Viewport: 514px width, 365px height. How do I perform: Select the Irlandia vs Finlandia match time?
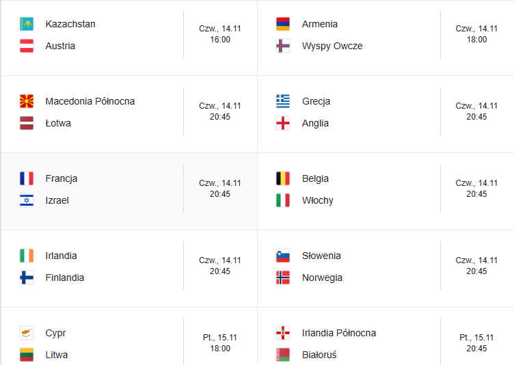220,271
